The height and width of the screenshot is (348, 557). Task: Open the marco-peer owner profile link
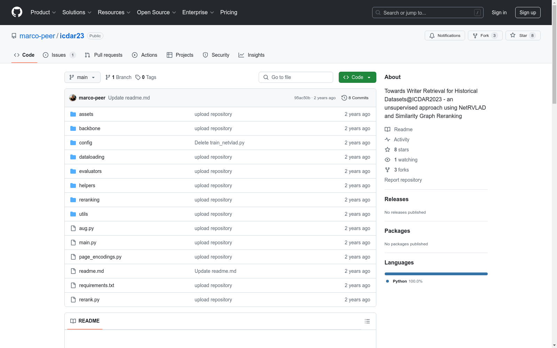click(37, 36)
